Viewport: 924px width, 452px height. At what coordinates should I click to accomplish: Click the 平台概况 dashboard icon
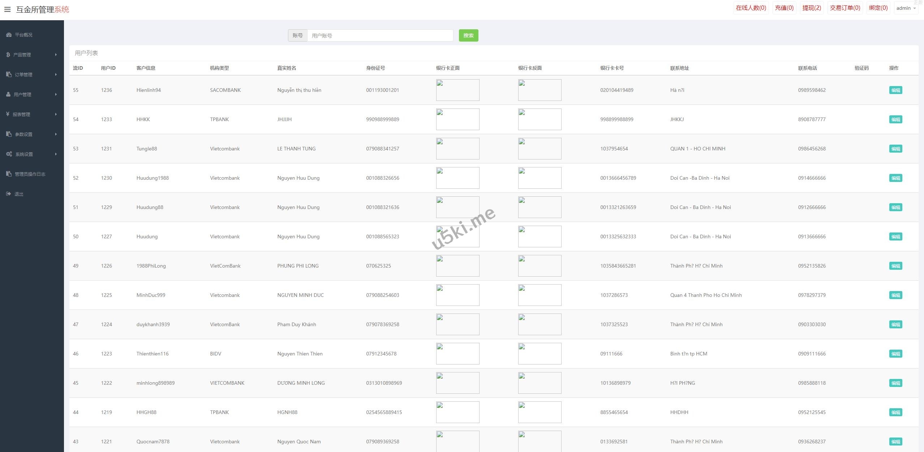9,35
